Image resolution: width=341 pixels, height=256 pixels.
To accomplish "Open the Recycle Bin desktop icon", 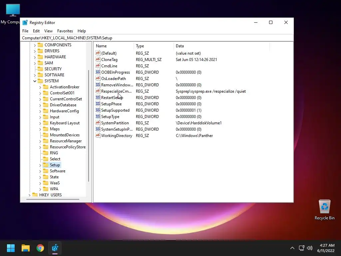I will pos(324,210).
